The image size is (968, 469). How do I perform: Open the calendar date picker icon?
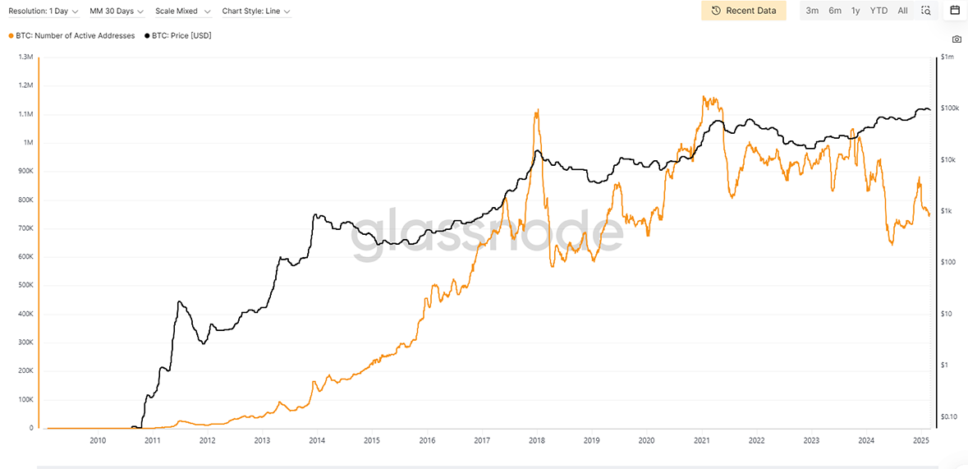[955, 11]
